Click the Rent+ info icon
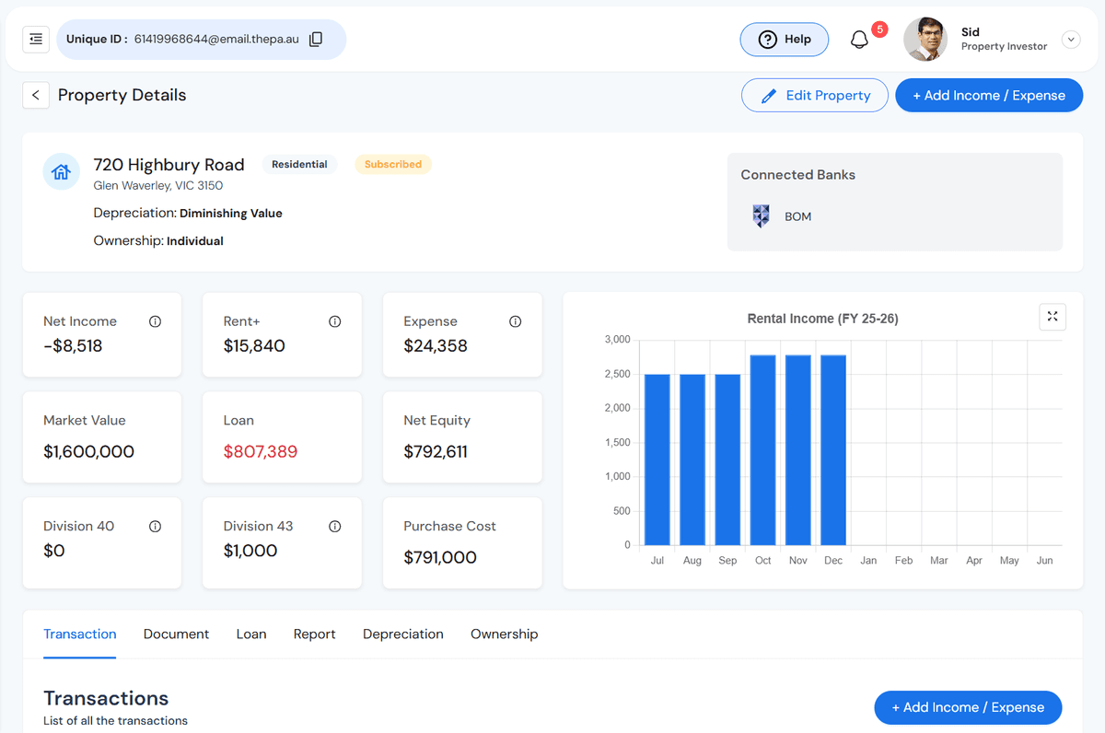This screenshot has height=733, width=1105. click(x=335, y=321)
